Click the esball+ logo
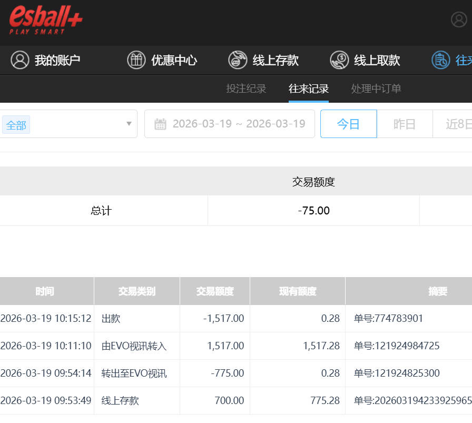 point(46,20)
